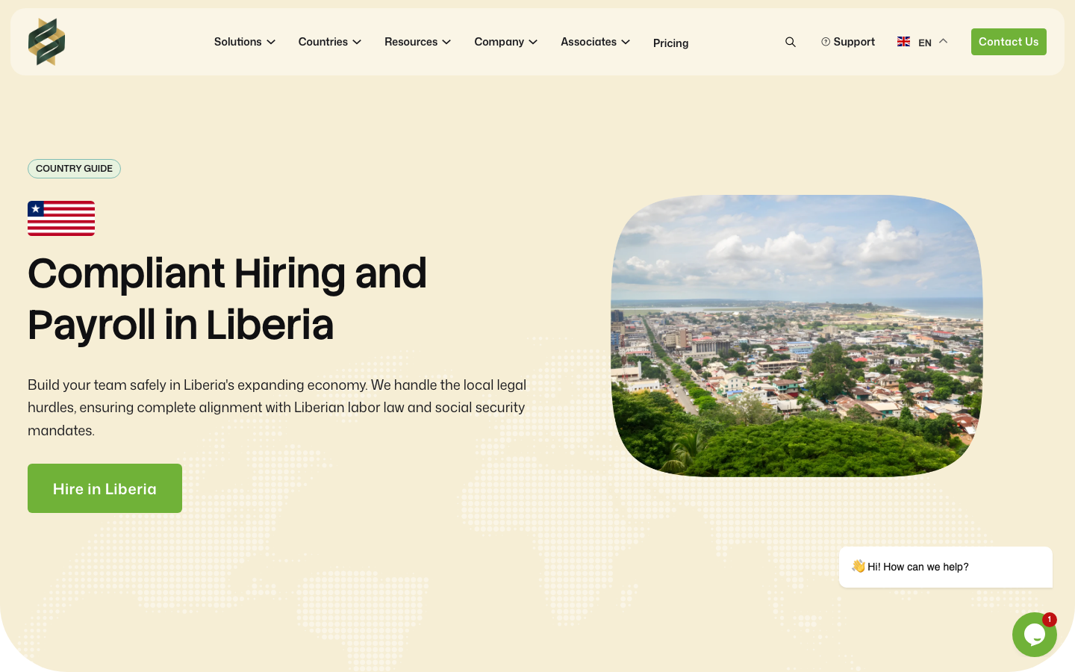Viewport: 1075px width, 672px height.
Task: Click the Contact Us button
Action: coord(1009,42)
